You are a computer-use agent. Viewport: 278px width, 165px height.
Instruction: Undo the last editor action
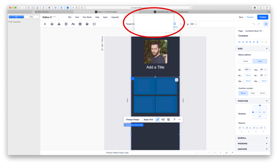254,24
